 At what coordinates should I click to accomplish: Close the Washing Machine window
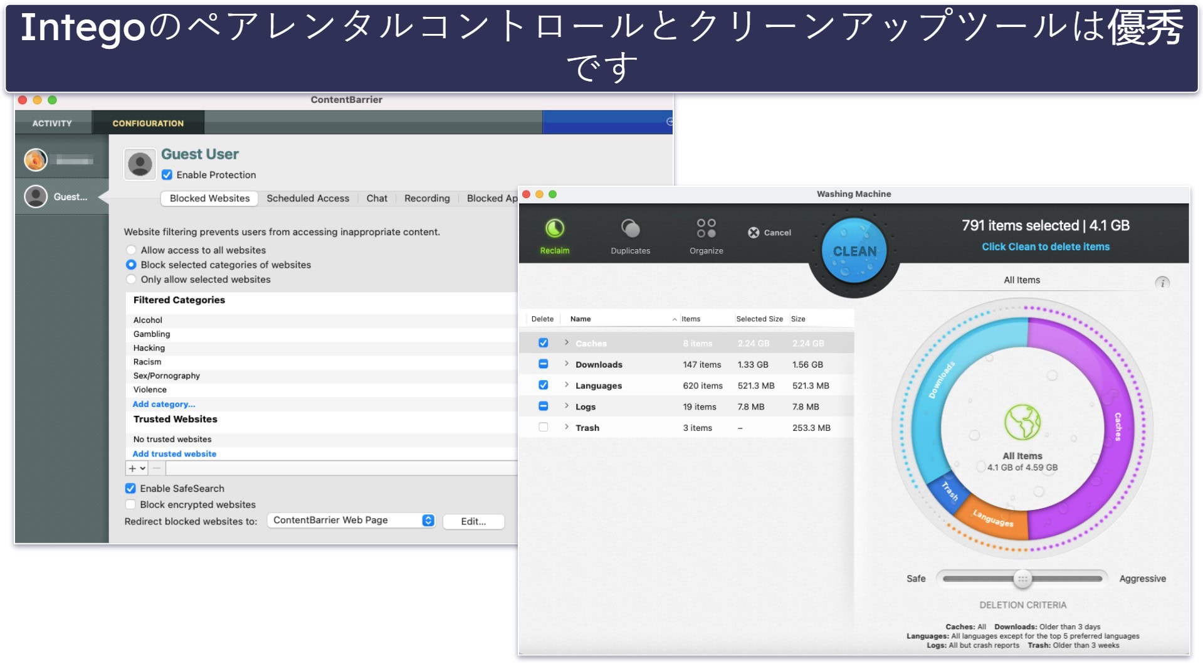click(x=526, y=194)
